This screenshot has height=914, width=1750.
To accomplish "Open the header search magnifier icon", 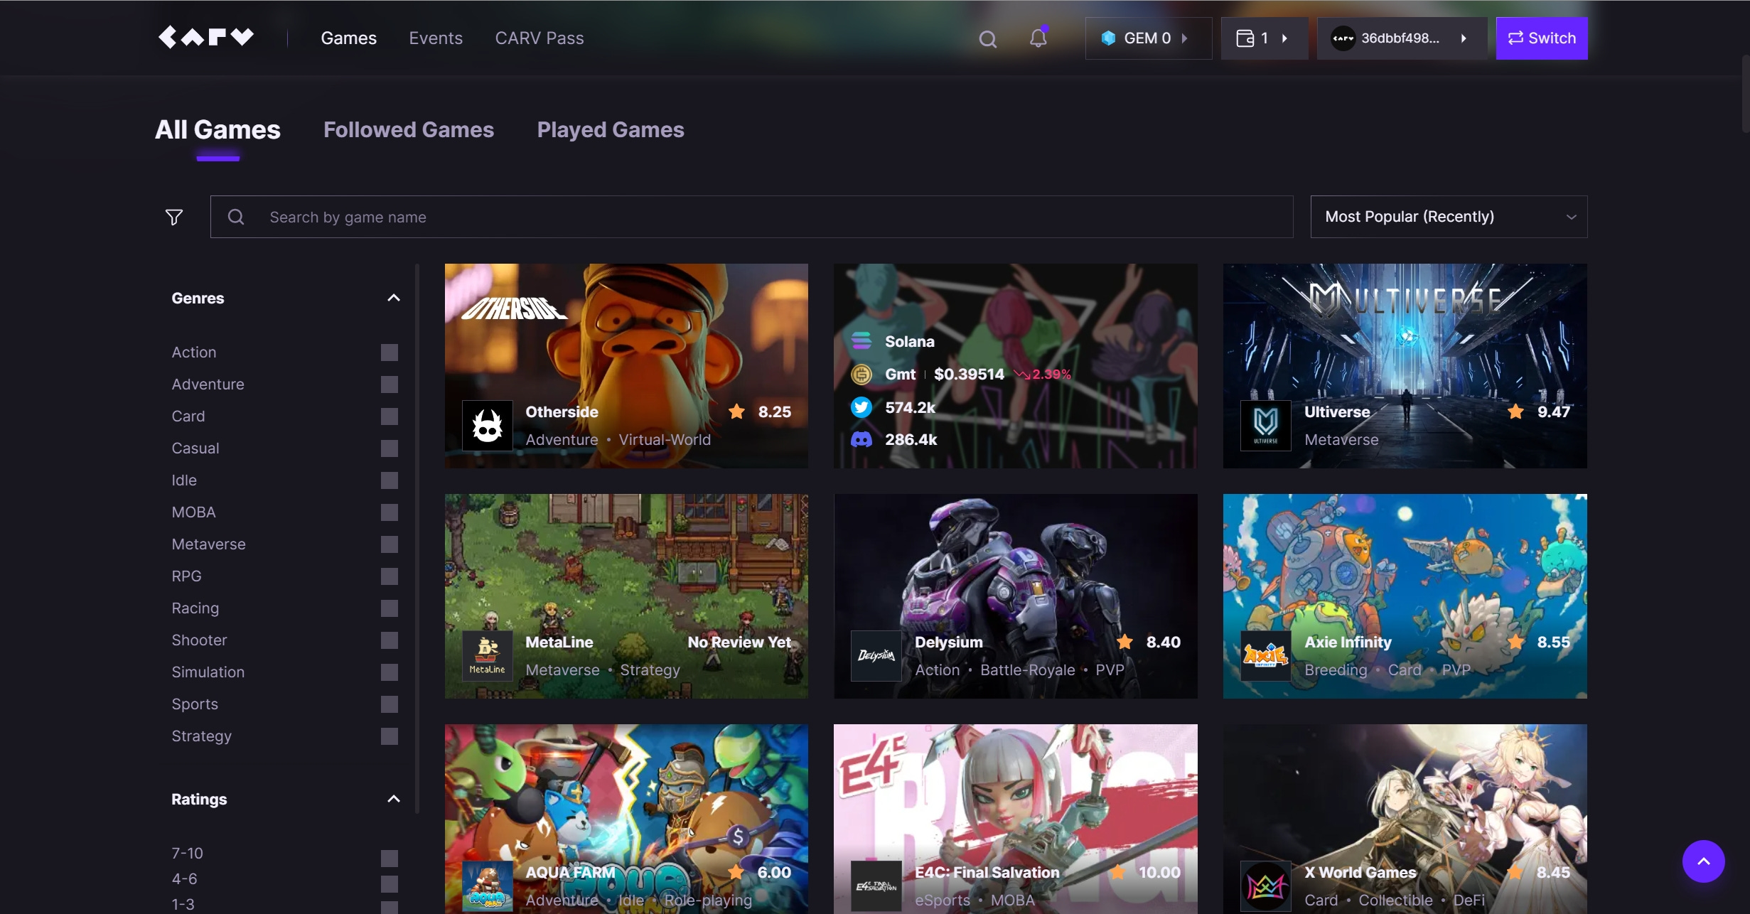I will tap(987, 39).
